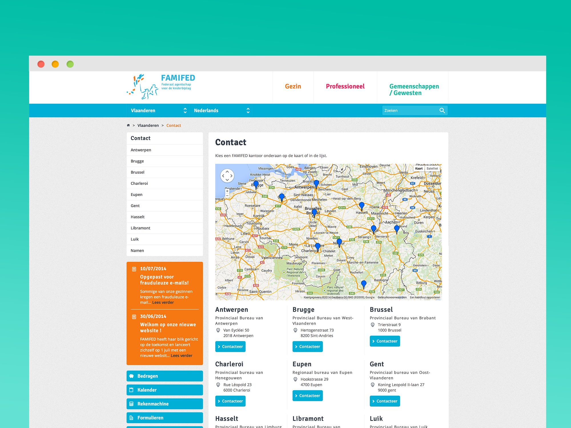Click Contacteer under Gent

pyautogui.click(x=385, y=401)
